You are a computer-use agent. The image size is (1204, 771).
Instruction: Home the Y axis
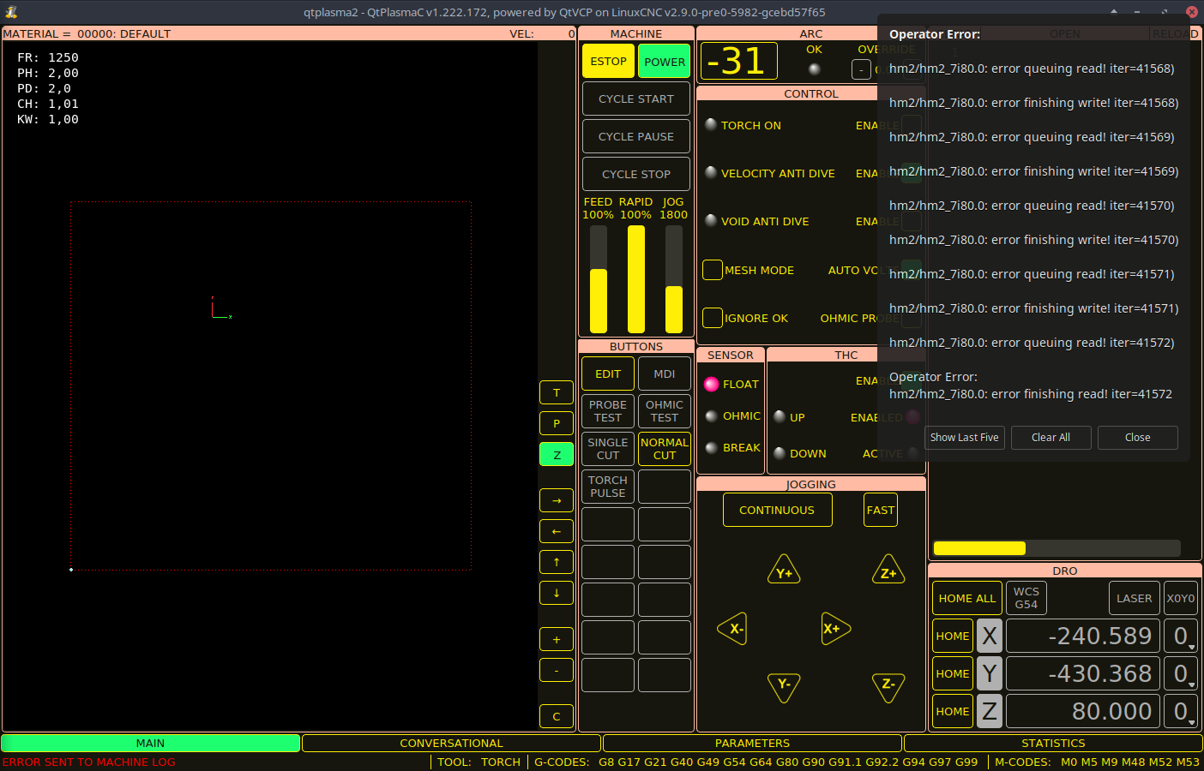point(953,673)
